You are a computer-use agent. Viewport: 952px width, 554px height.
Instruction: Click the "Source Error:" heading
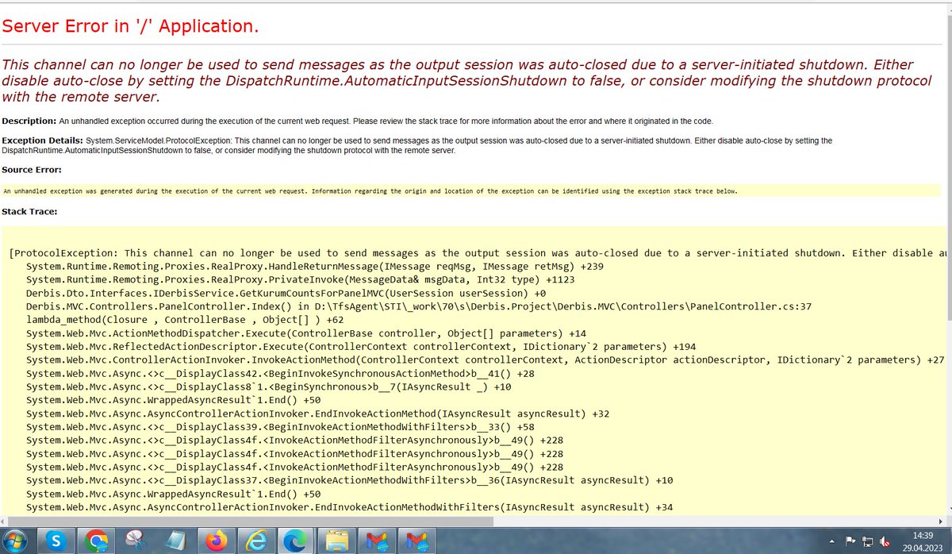tap(32, 170)
